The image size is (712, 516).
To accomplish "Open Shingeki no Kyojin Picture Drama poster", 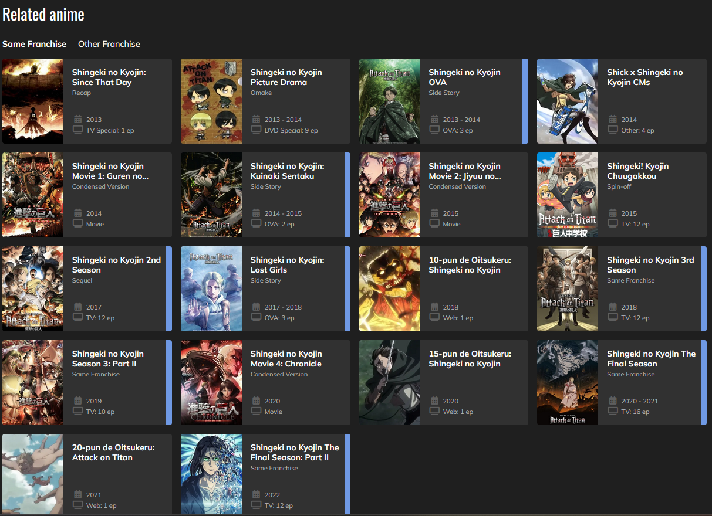I will coord(211,101).
